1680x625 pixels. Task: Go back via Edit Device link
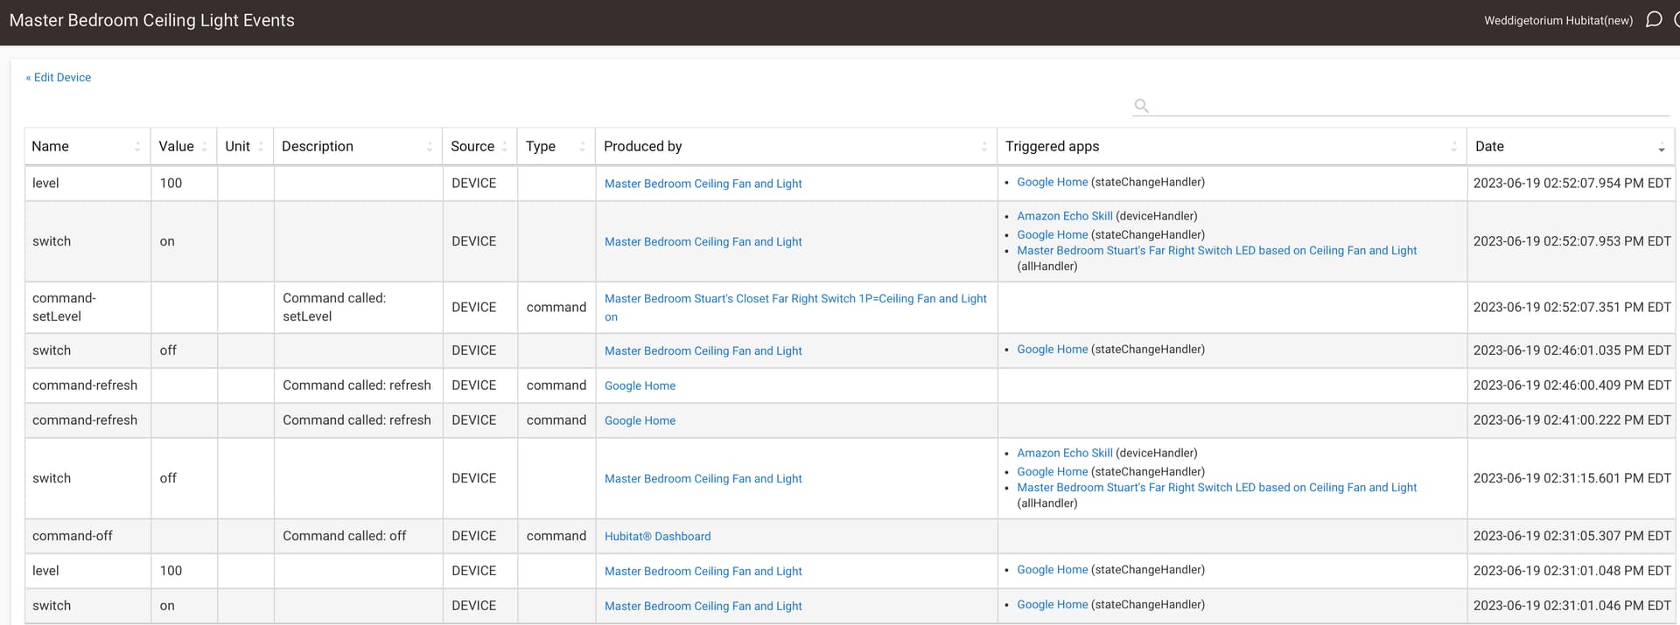click(x=59, y=78)
